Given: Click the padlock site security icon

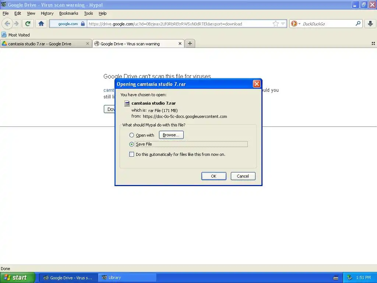Looking at the screenshot, I should (x=83, y=24).
